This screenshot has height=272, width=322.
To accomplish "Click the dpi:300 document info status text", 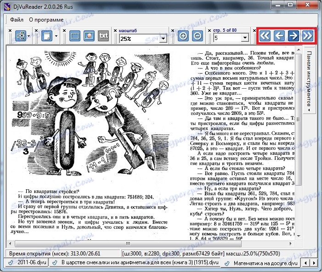I will click(201, 254).
